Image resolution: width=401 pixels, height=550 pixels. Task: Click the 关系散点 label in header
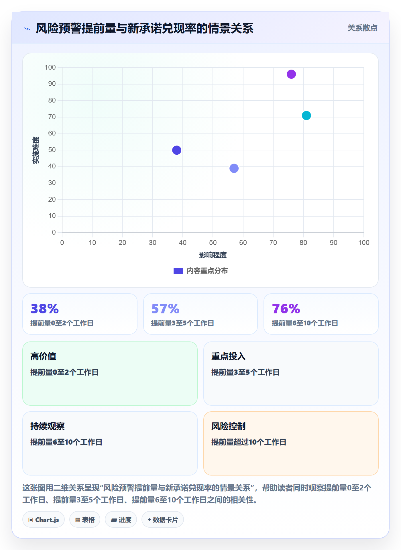click(362, 28)
